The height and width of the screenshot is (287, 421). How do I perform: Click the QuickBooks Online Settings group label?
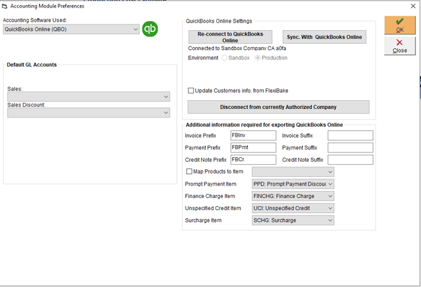point(219,21)
